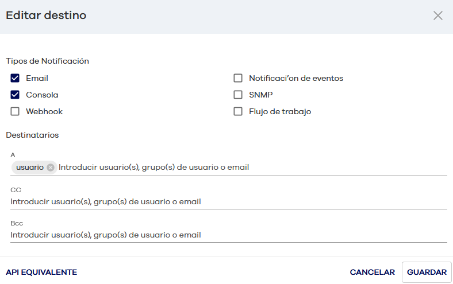
Task: Select the usuario chip in the A field
Action: 30,168
